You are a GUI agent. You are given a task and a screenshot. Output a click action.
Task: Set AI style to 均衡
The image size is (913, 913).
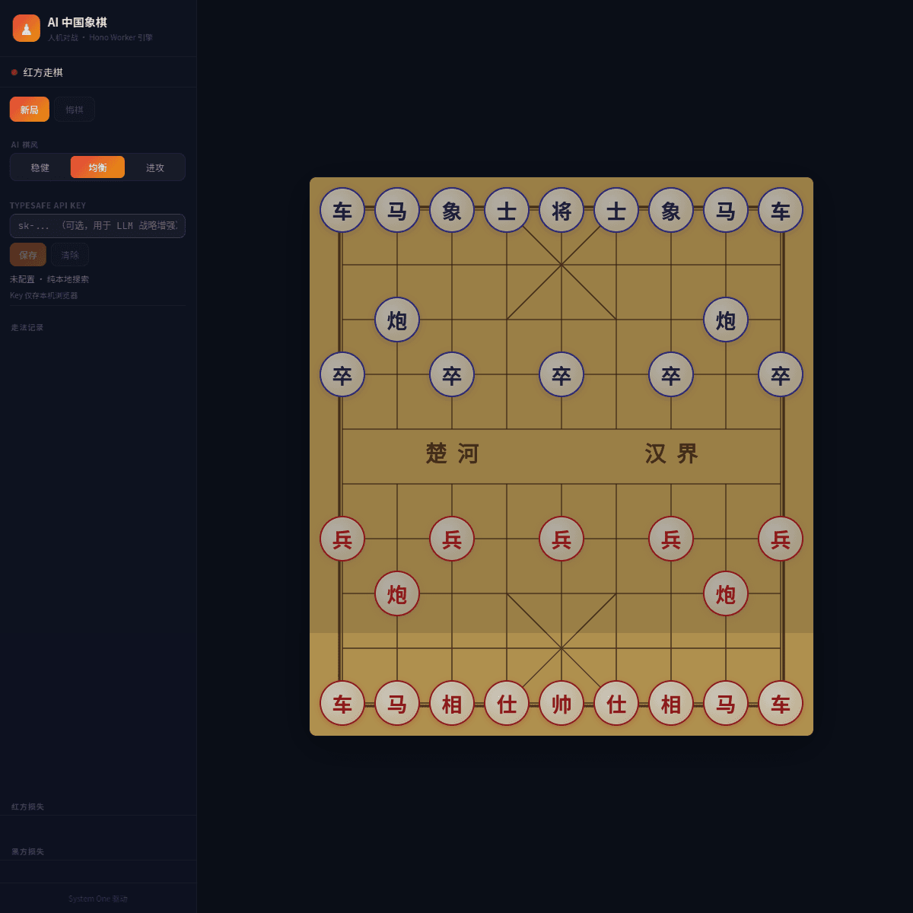coord(97,167)
